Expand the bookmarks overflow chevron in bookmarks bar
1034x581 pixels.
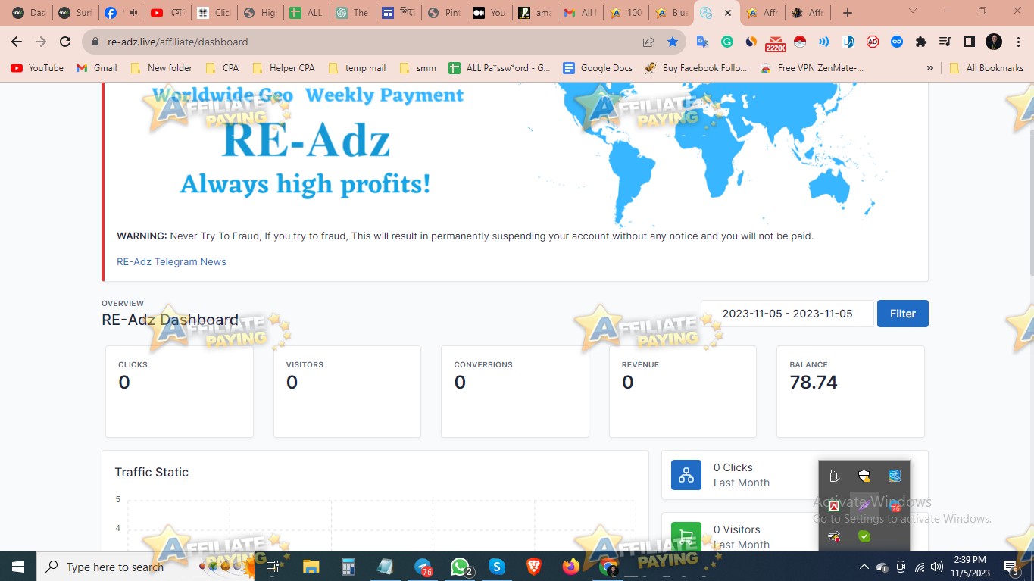[x=929, y=67]
